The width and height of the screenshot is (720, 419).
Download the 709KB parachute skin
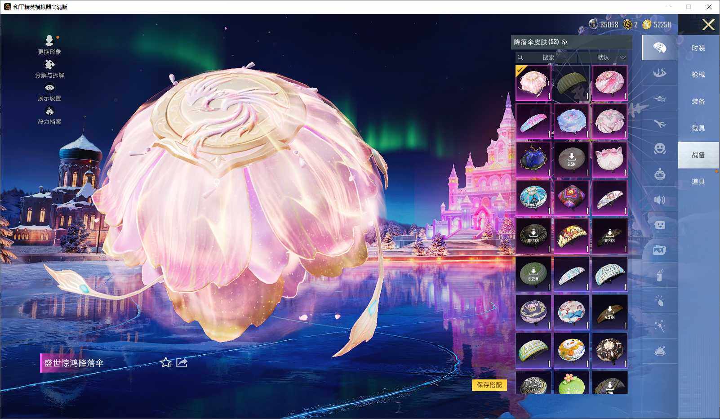610,236
